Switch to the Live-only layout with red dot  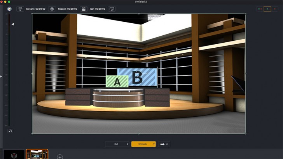pos(275,9)
